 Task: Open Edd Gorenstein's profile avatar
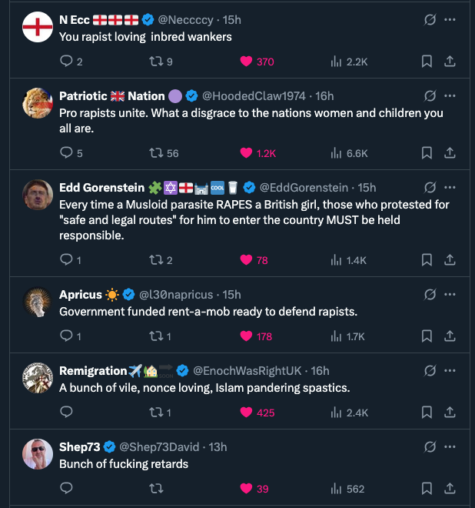click(38, 195)
